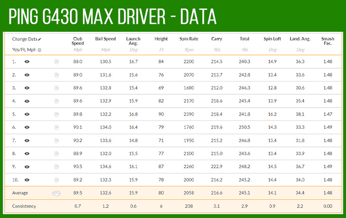The width and height of the screenshot is (346, 218).
Task: Toggle visibility eye for shot 1
Action: 27,62
